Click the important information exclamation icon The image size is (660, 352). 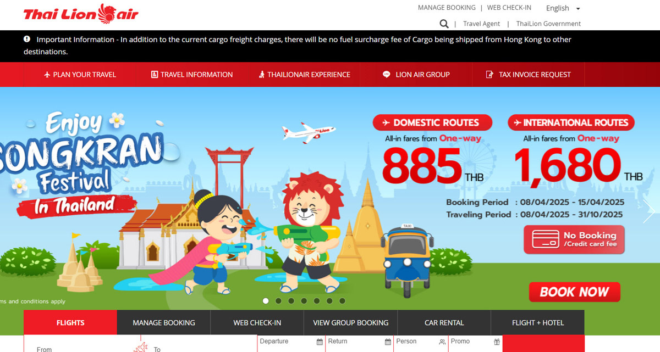27,39
